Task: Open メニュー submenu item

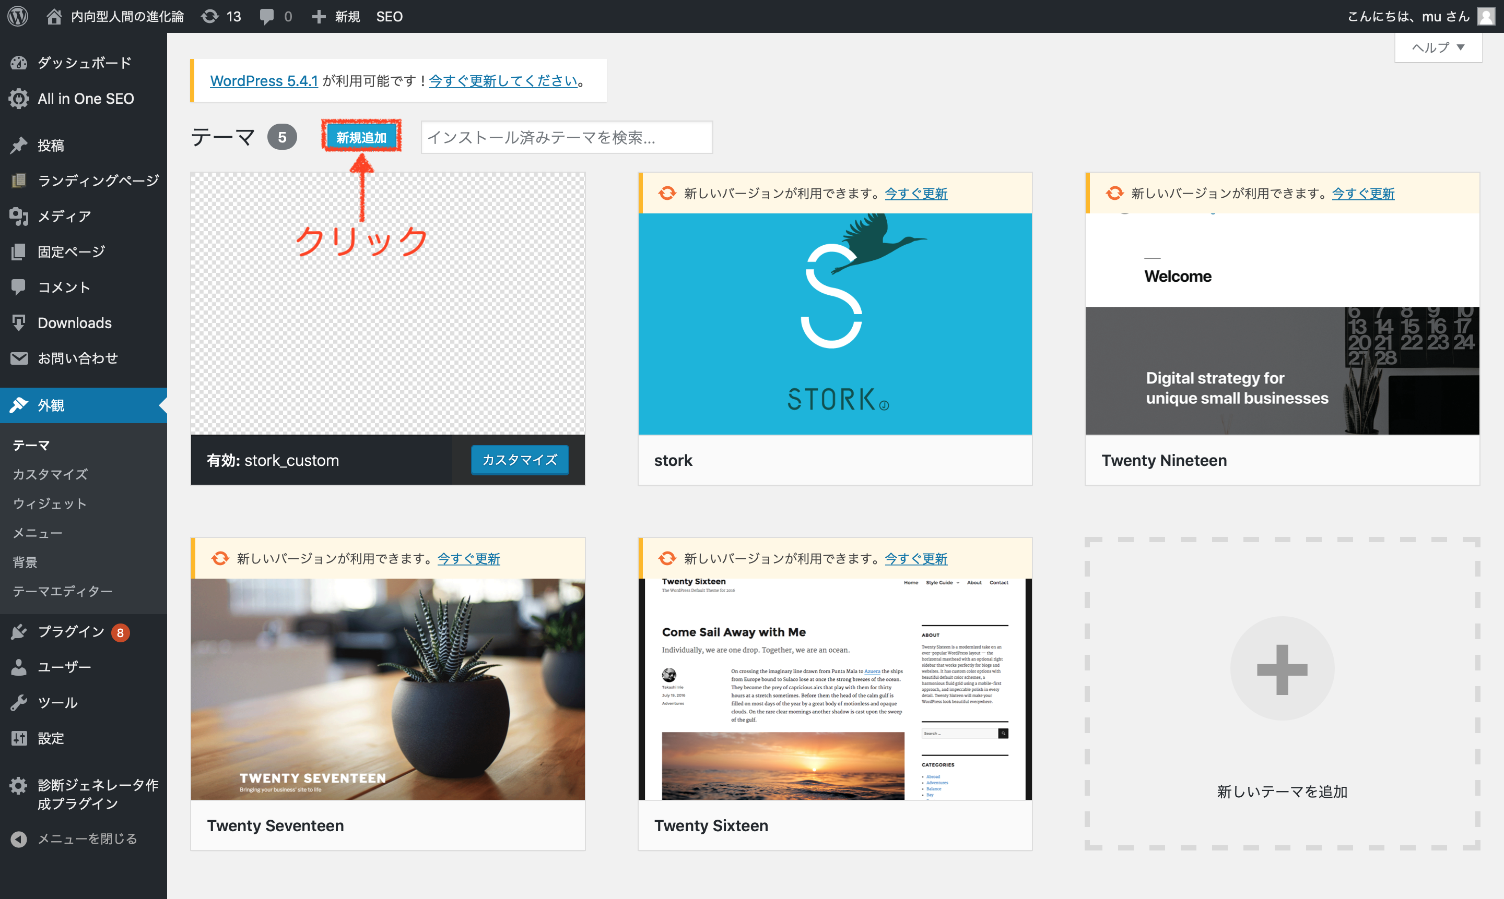Action: [38, 533]
